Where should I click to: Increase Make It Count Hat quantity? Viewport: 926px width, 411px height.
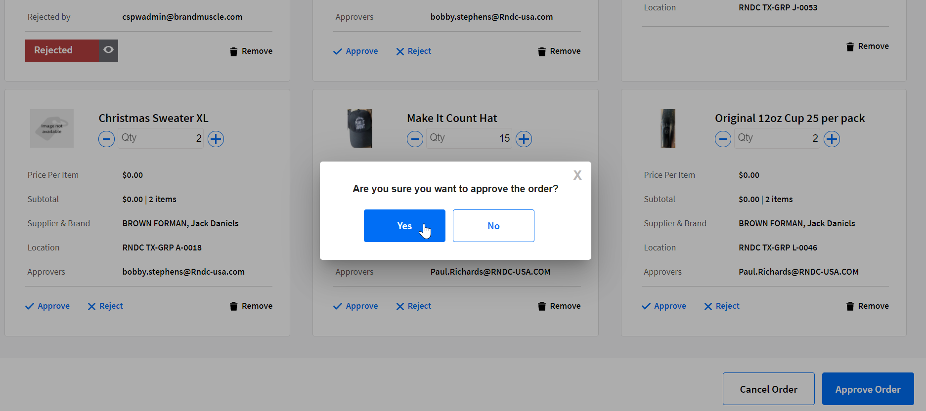tap(524, 139)
